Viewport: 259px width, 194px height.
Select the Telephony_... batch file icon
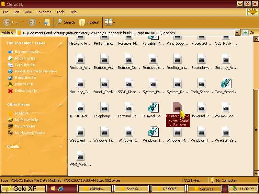click(105, 107)
